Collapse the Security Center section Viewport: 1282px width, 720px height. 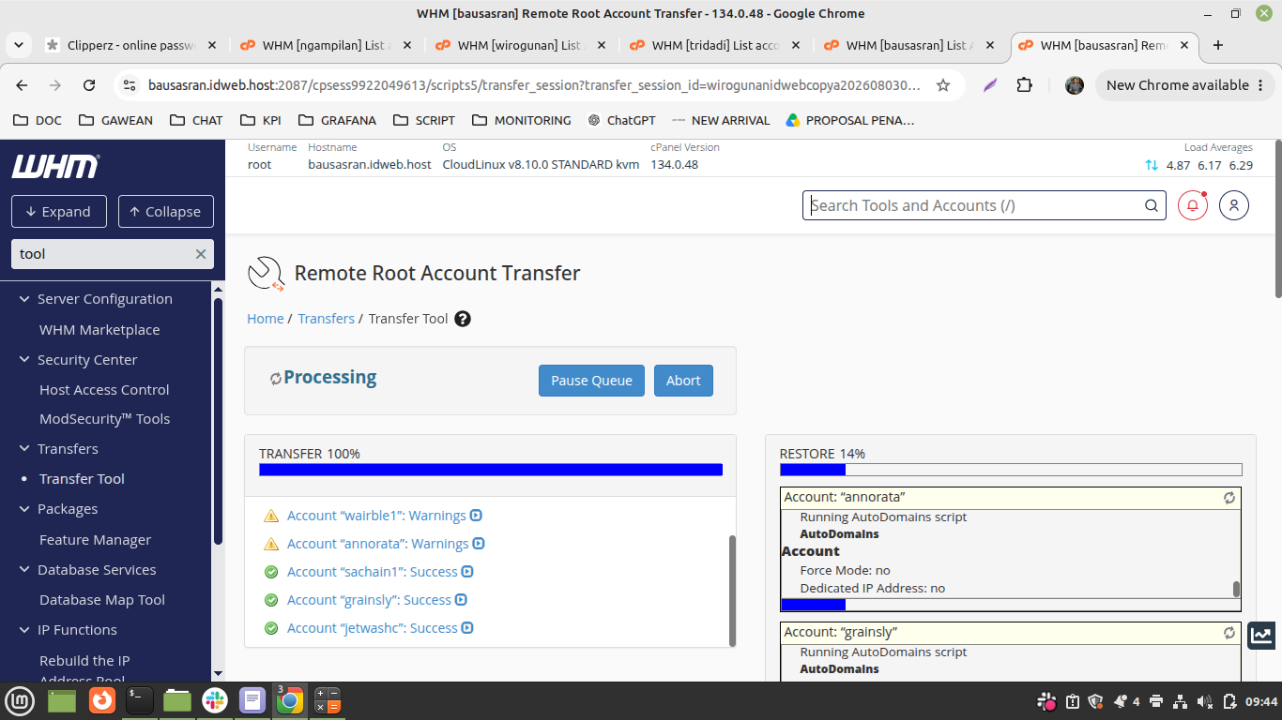[x=25, y=360]
